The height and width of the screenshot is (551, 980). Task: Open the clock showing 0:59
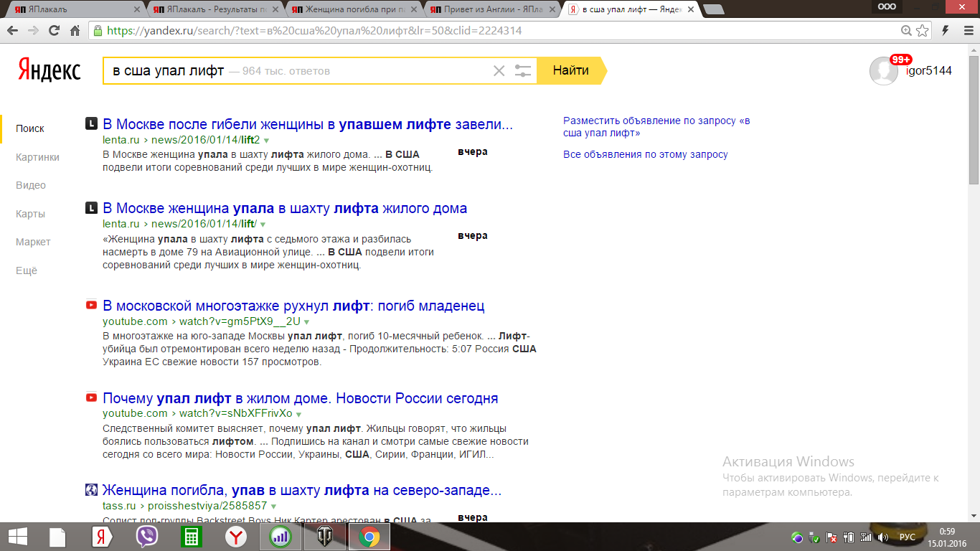coord(946,537)
